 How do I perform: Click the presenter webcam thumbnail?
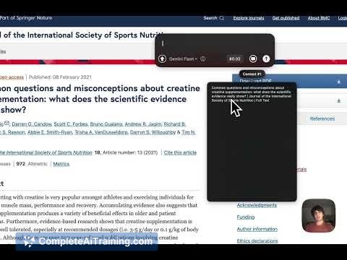tap(319, 215)
